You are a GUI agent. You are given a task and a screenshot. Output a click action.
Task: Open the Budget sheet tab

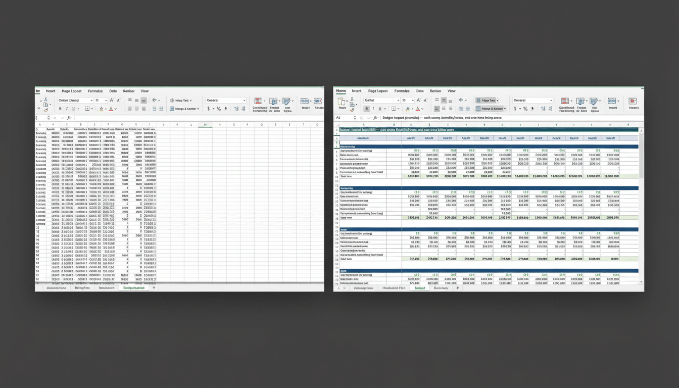tap(420, 288)
